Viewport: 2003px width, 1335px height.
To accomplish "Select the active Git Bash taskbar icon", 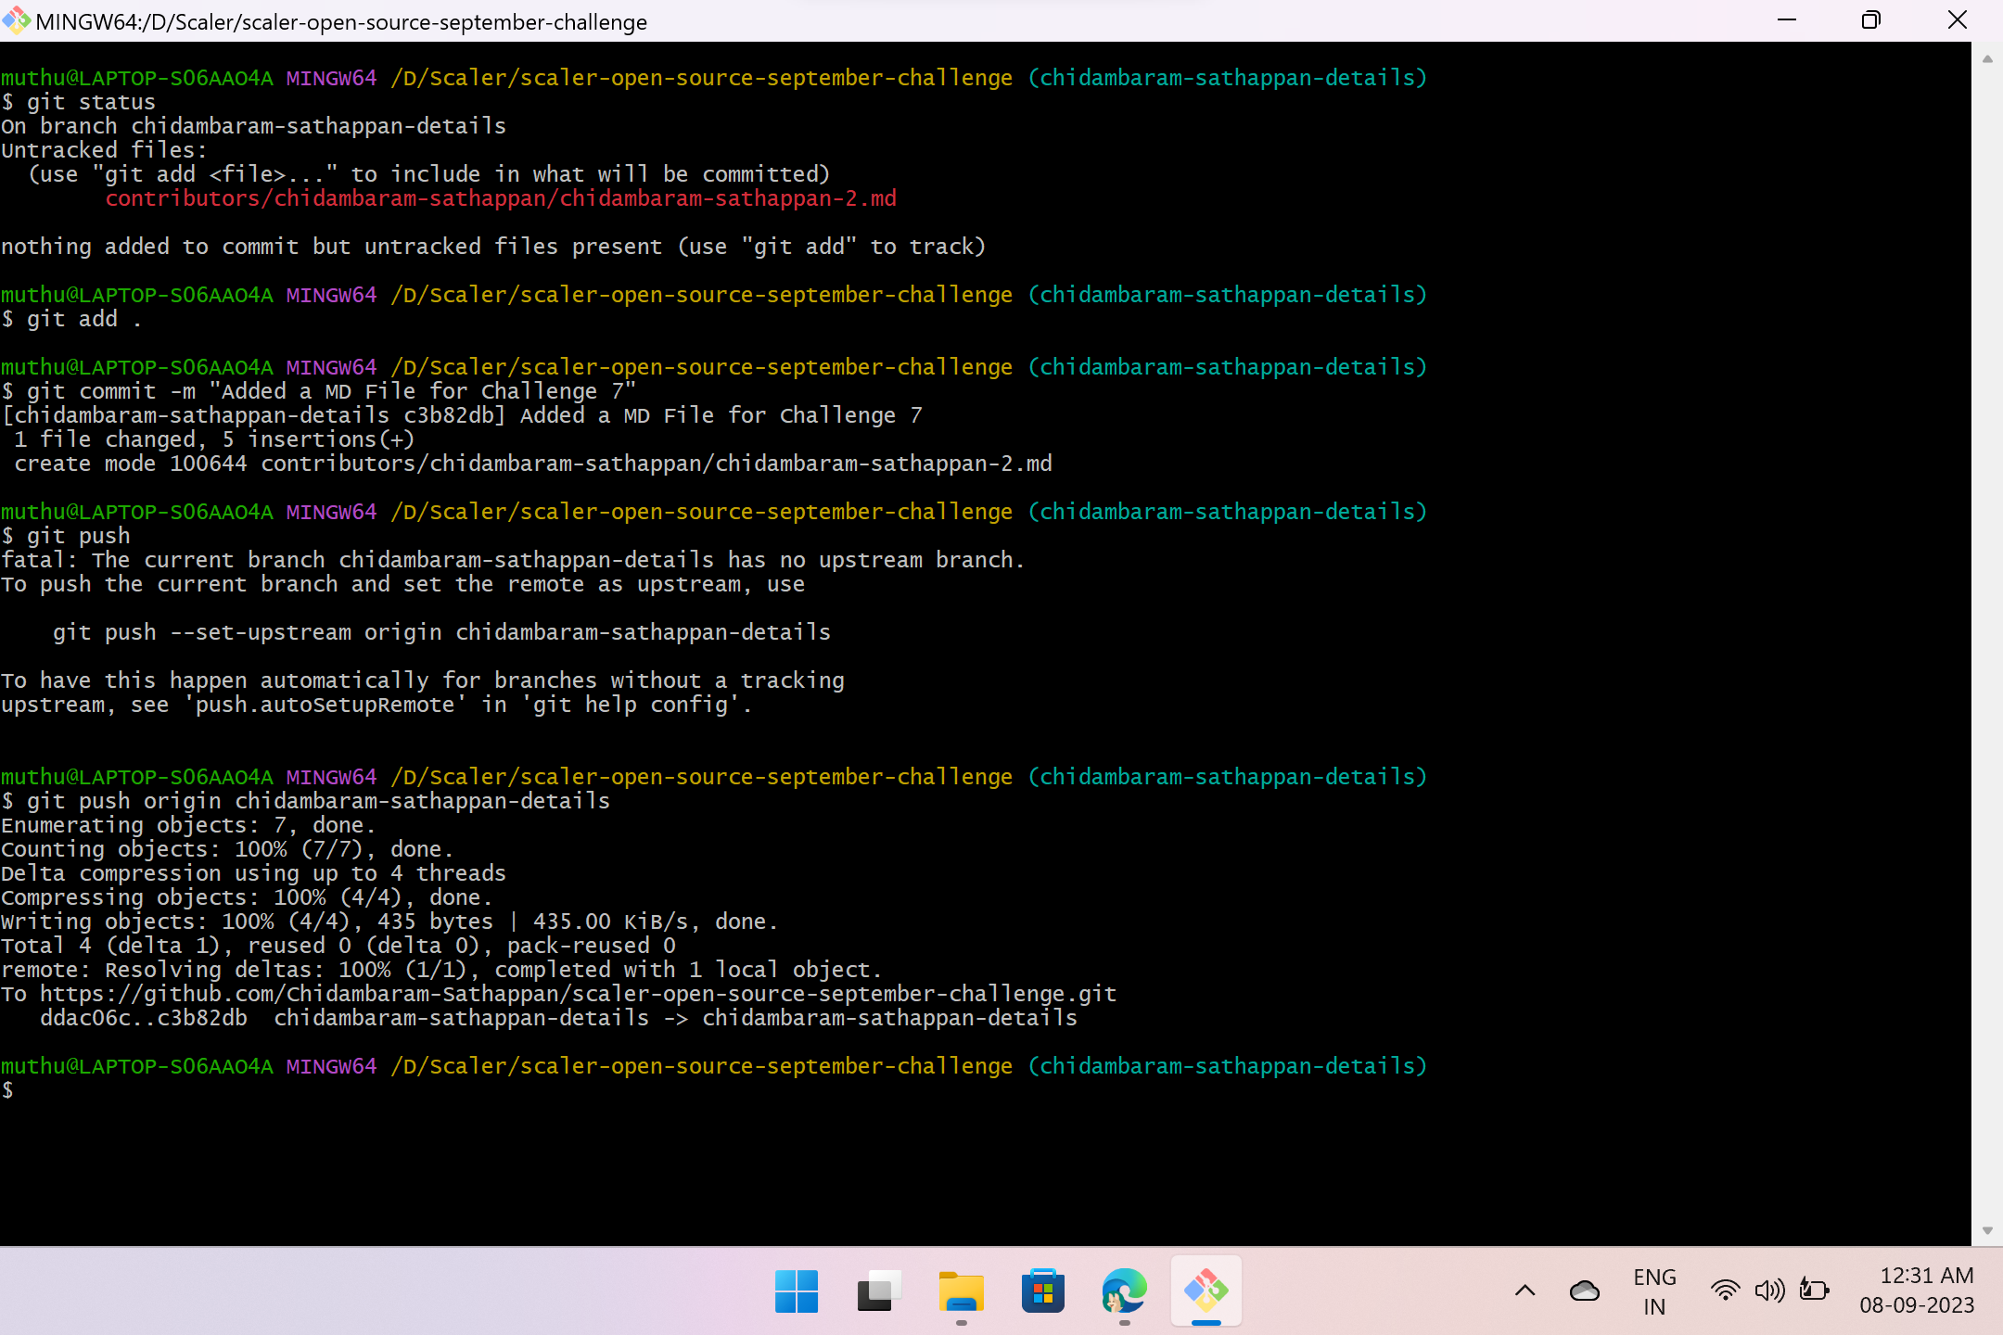I will pos(1206,1290).
